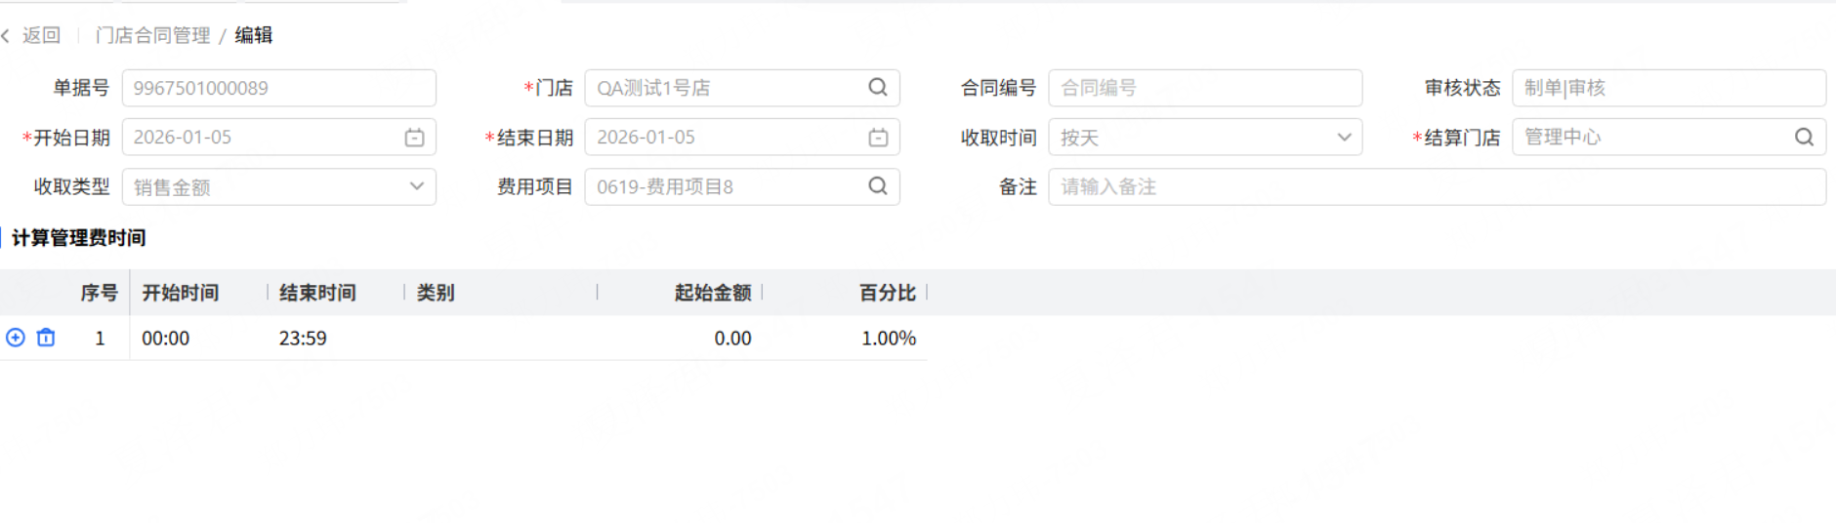Click the fee item search icon
Viewport: 1836px width, 523px height.
[x=878, y=186]
